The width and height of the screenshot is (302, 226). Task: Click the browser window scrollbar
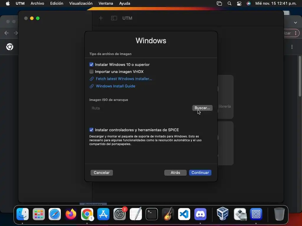tap(300, 76)
